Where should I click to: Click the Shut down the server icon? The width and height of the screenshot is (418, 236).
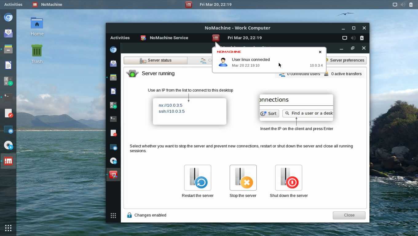289,178
